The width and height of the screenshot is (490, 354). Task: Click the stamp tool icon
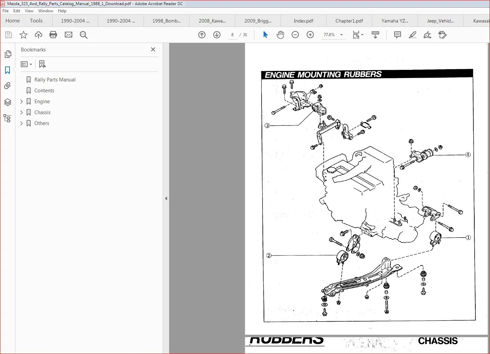[x=443, y=35]
